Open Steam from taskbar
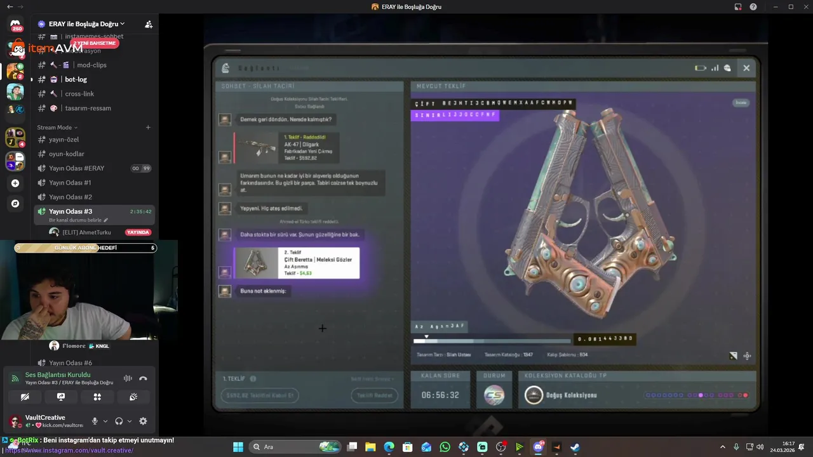Screen dimensions: 813x457 (575, 447)
